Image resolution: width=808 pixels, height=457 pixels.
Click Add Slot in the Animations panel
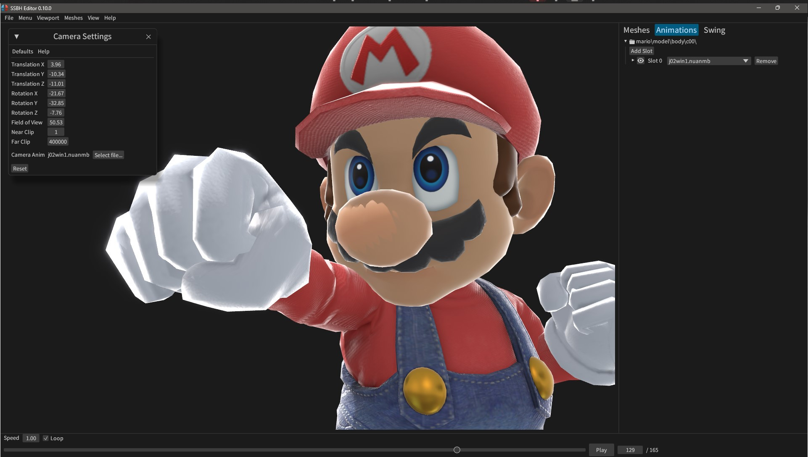pyautogui.click(x=641, y=51)
